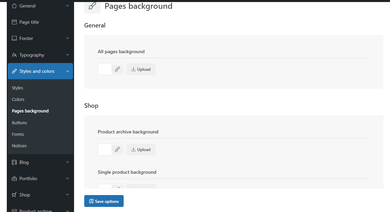Click the brush icon on Styles and colors

click(x=14, y=71)
